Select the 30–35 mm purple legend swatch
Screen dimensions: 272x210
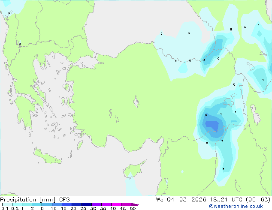[x=96, y=204]
